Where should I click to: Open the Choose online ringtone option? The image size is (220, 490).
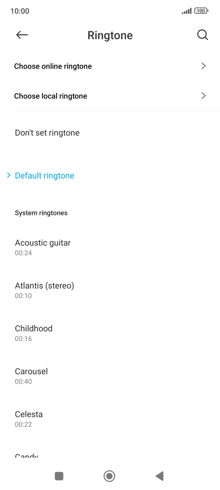click(53, 66)
